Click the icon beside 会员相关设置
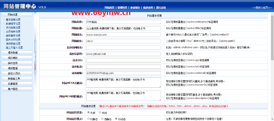 4,32
